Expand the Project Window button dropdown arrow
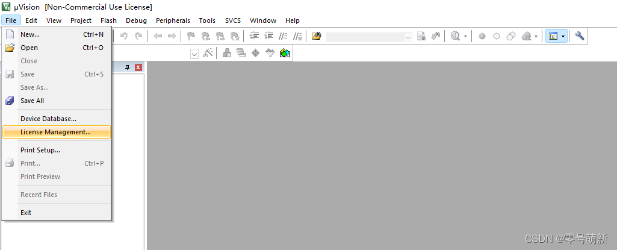 [x=564, y=36]
